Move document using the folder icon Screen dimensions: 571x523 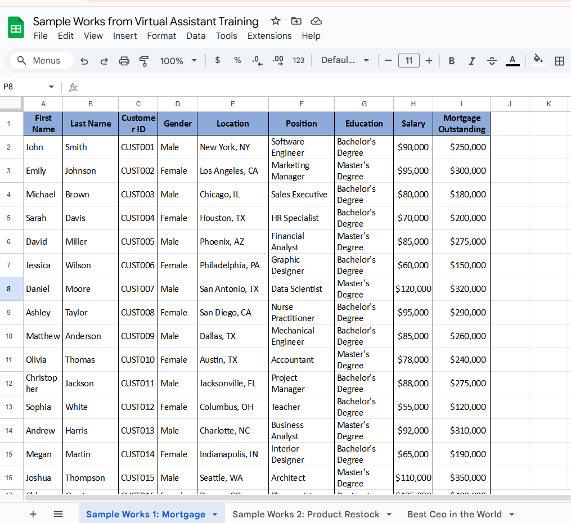(296, 21)
